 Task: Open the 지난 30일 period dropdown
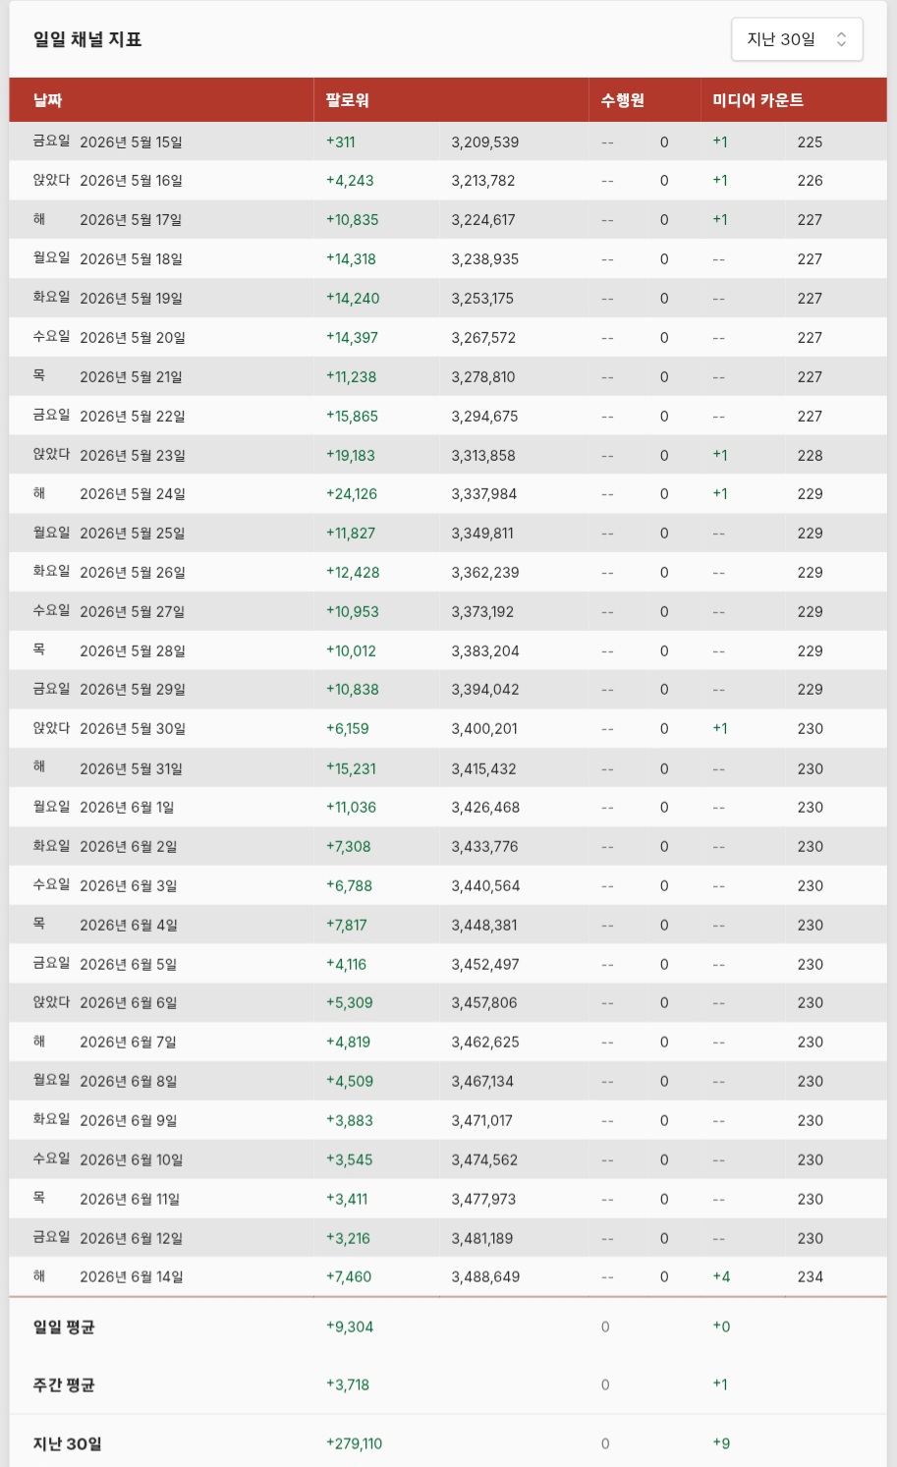797,39
